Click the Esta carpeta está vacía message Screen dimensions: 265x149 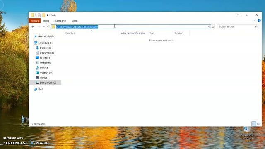161,41
